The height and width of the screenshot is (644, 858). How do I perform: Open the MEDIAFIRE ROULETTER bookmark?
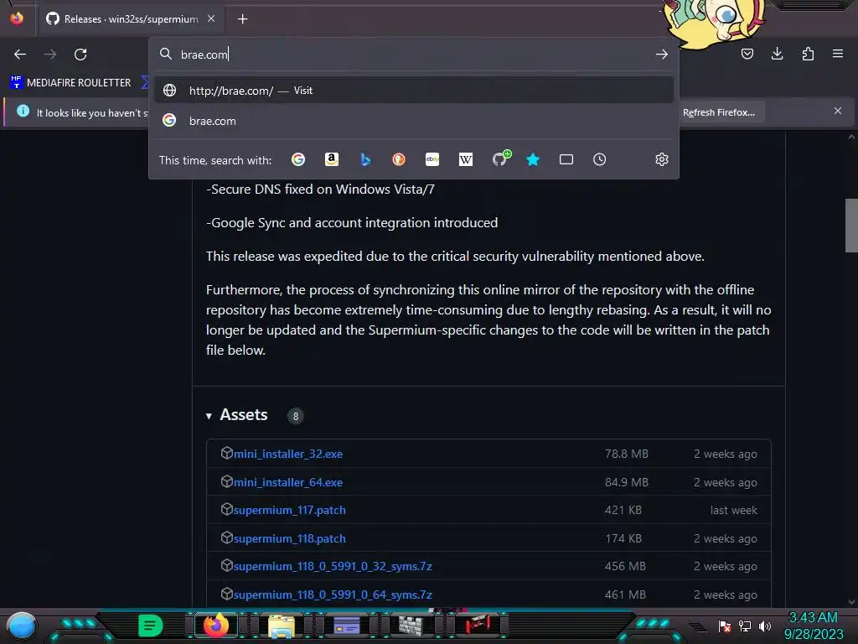[70, 83]
